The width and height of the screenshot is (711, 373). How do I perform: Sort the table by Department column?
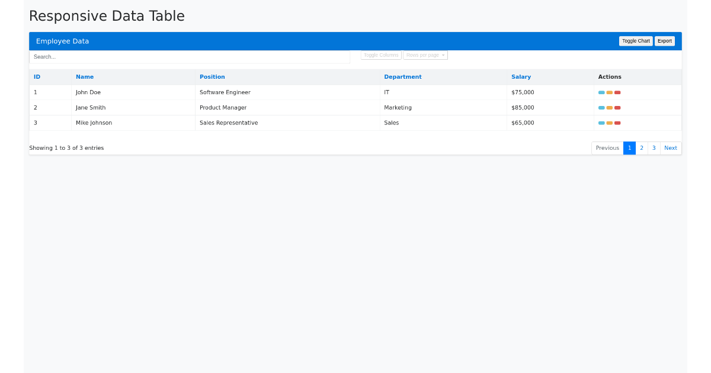[402, 76]
